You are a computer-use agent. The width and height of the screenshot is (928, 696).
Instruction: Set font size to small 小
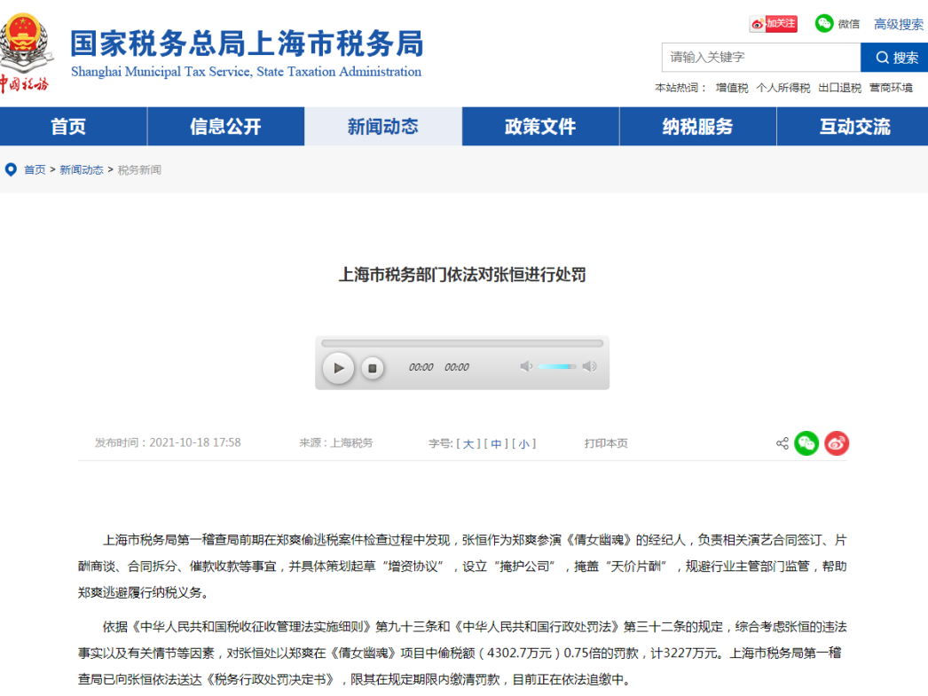coord(524,443)
